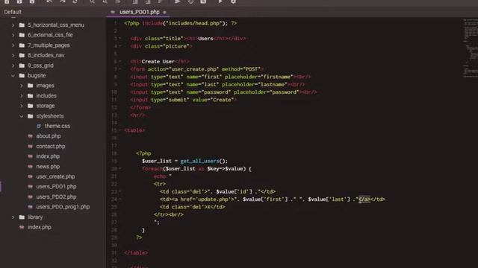Open the settings gear in the top toolbar

point(233,1)
